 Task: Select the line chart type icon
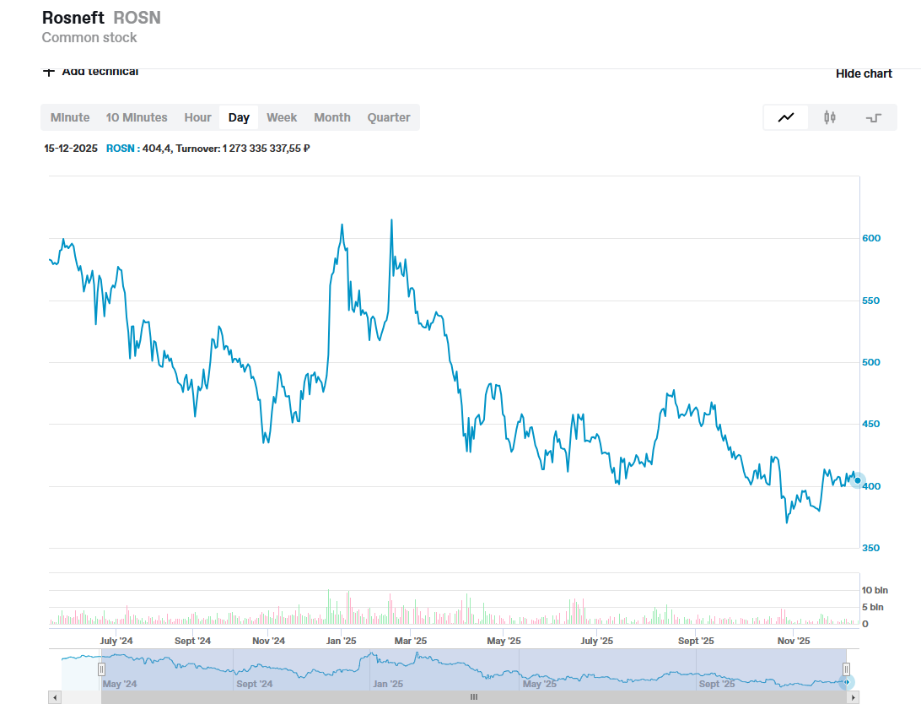tap(786, 117)
